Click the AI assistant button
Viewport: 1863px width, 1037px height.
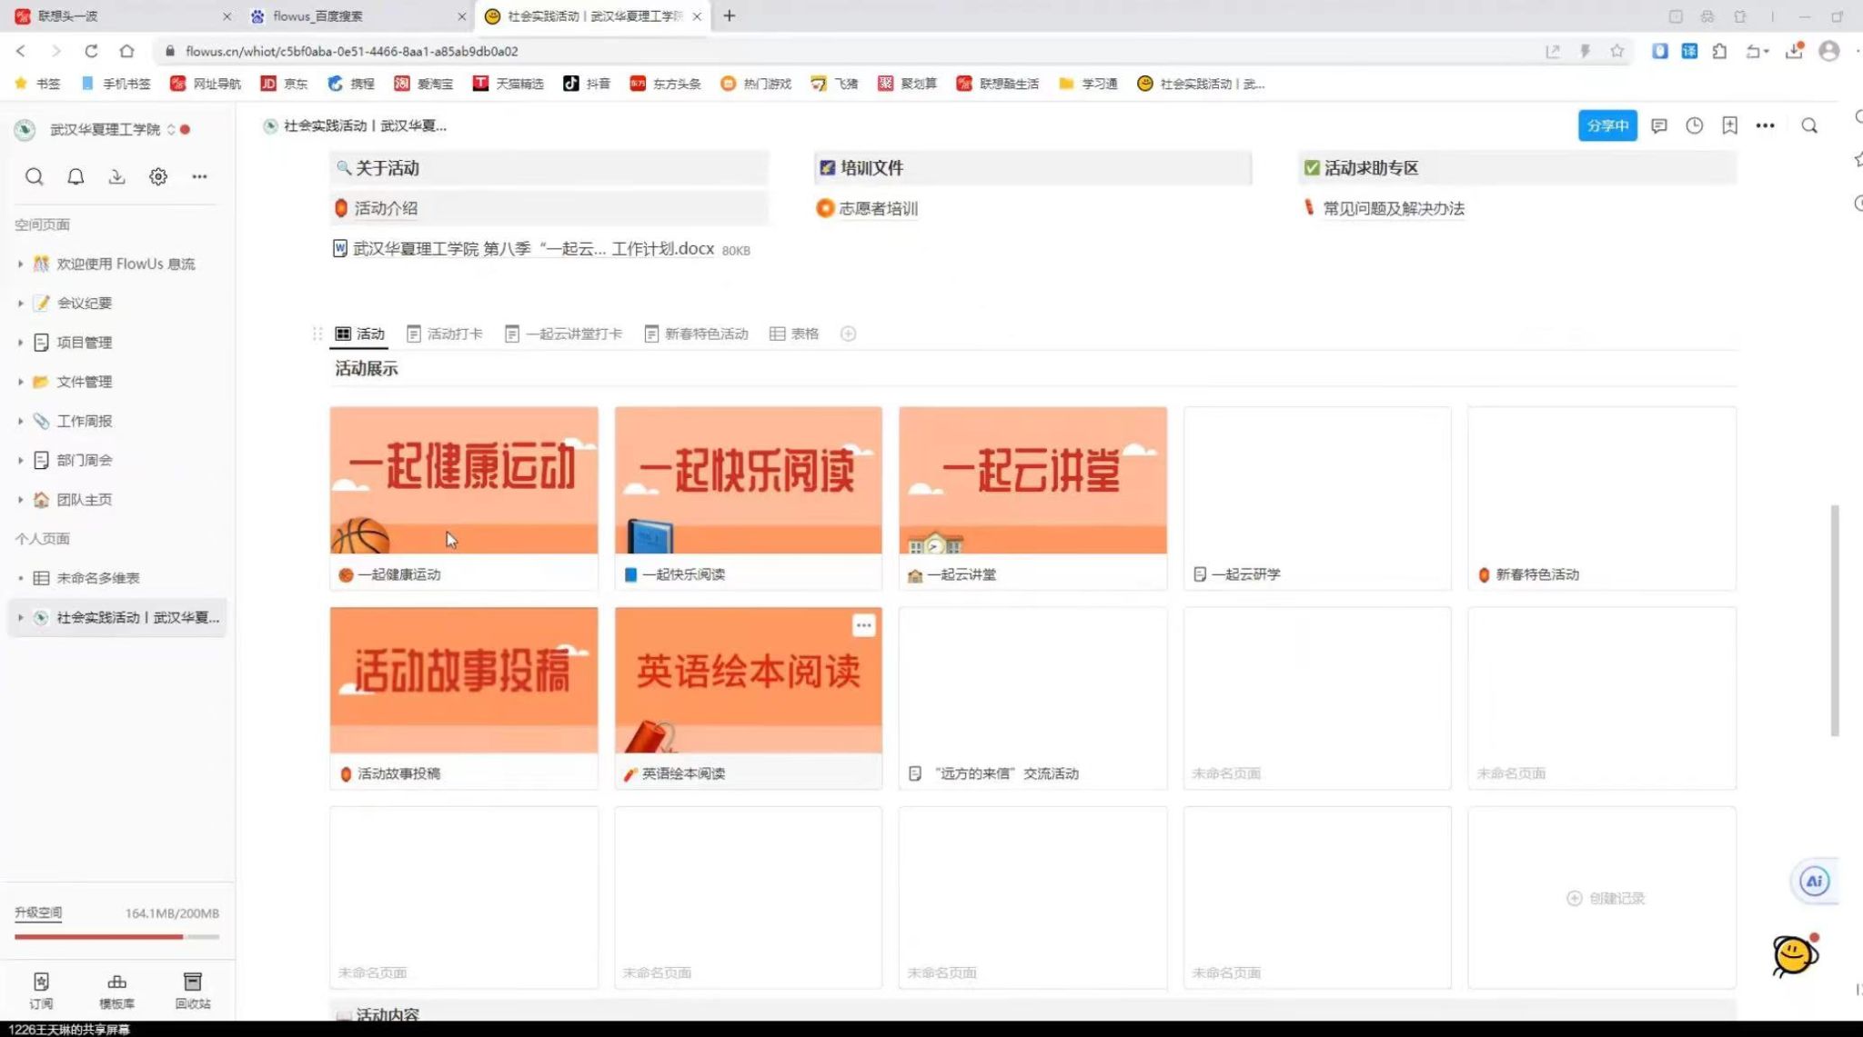coord(1814,881)
